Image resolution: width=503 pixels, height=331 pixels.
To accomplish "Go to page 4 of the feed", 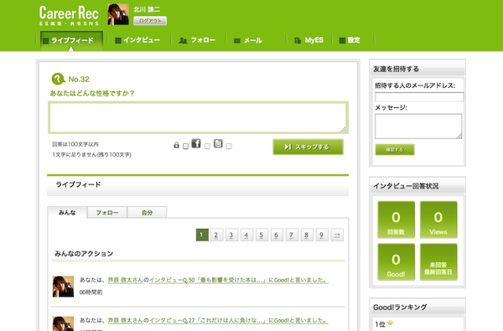I will click(x=246, y=235).
